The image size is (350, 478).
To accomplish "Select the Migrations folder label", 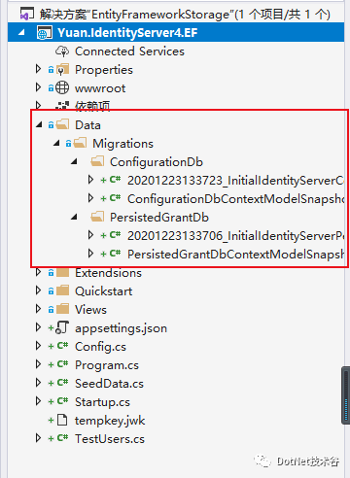I will pos(122,144).
